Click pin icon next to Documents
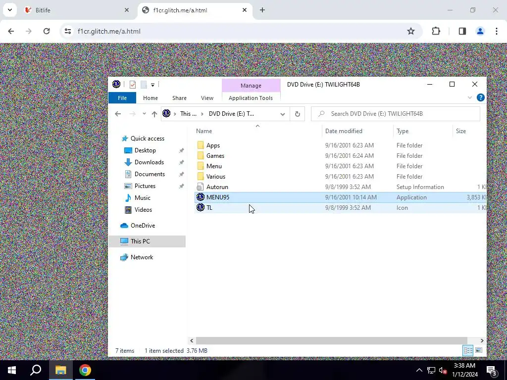The width and height of the screenshot is (507, 380). click(x=181, y=174)
